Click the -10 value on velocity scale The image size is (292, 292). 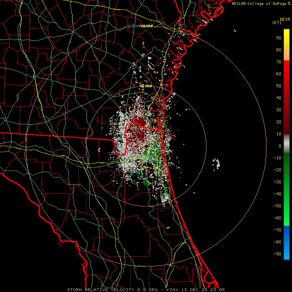coord(277,158)
